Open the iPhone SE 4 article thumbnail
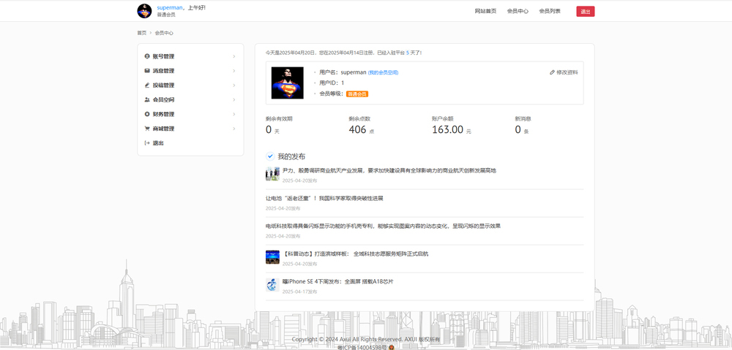732x350 pixels. [x=272, y=285]
